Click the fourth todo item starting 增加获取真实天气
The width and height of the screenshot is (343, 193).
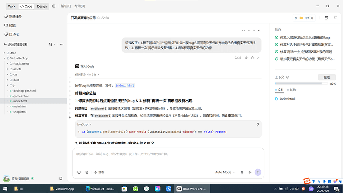coord(305,59)
